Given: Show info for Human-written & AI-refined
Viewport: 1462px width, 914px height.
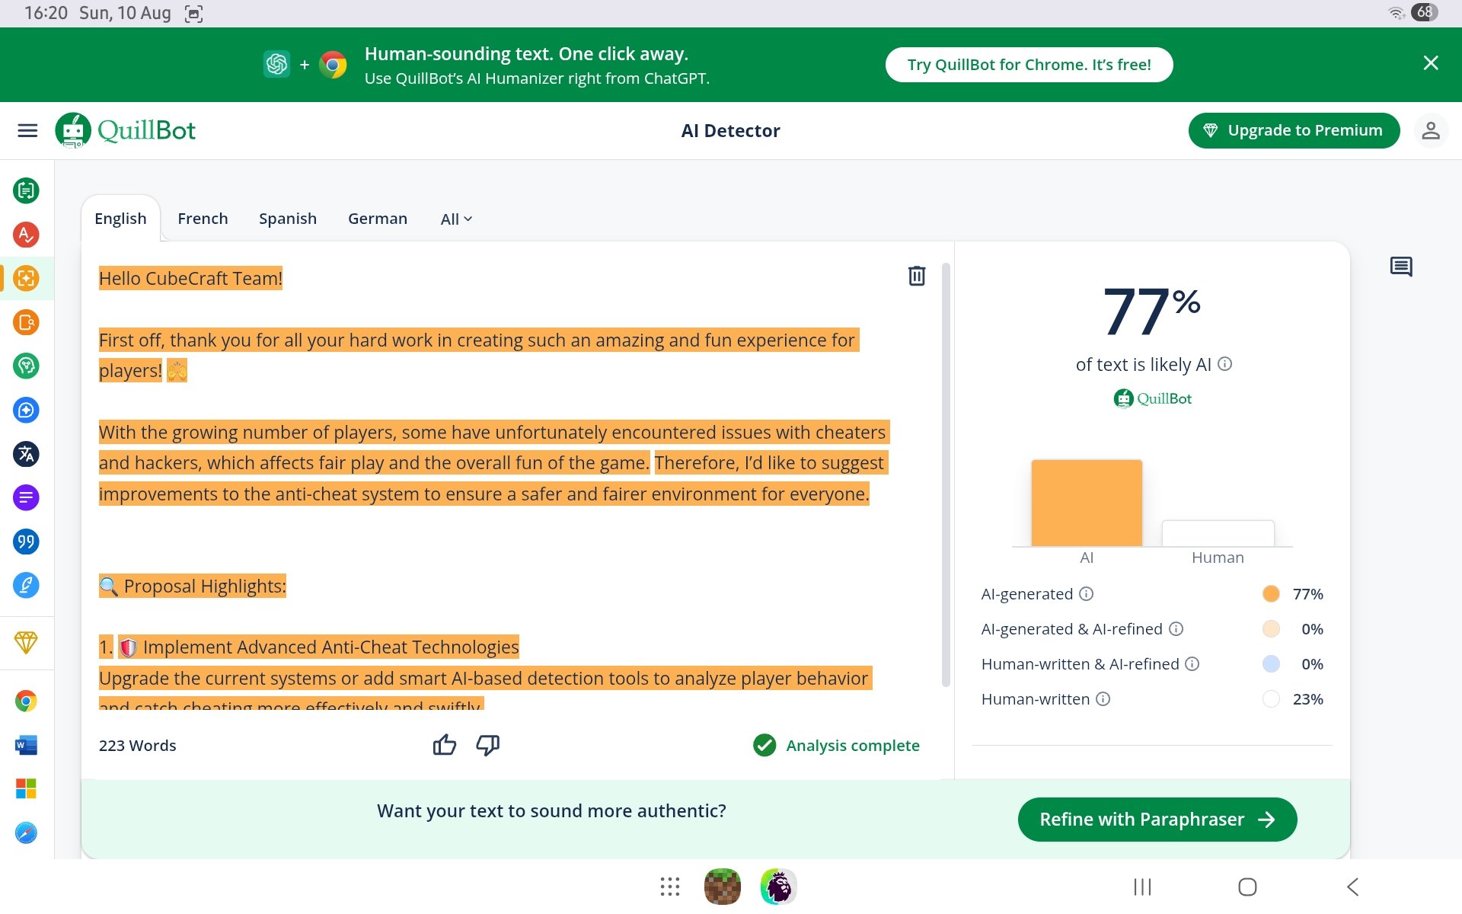Looking at the screenshot, I should [x=1192, y=664].
